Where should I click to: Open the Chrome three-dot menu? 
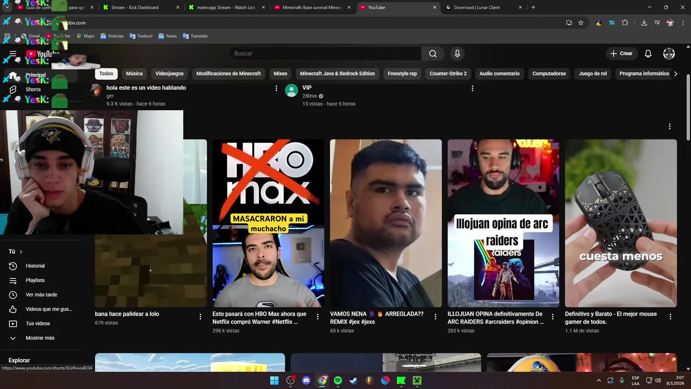pos(682,23)
